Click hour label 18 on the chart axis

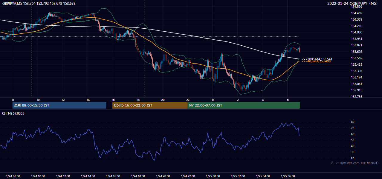138,100
